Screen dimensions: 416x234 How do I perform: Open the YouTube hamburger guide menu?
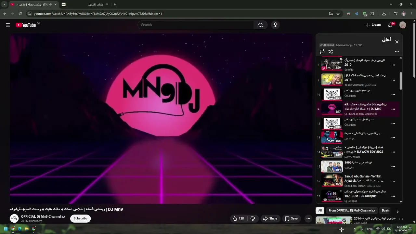(x=8, y=25)
